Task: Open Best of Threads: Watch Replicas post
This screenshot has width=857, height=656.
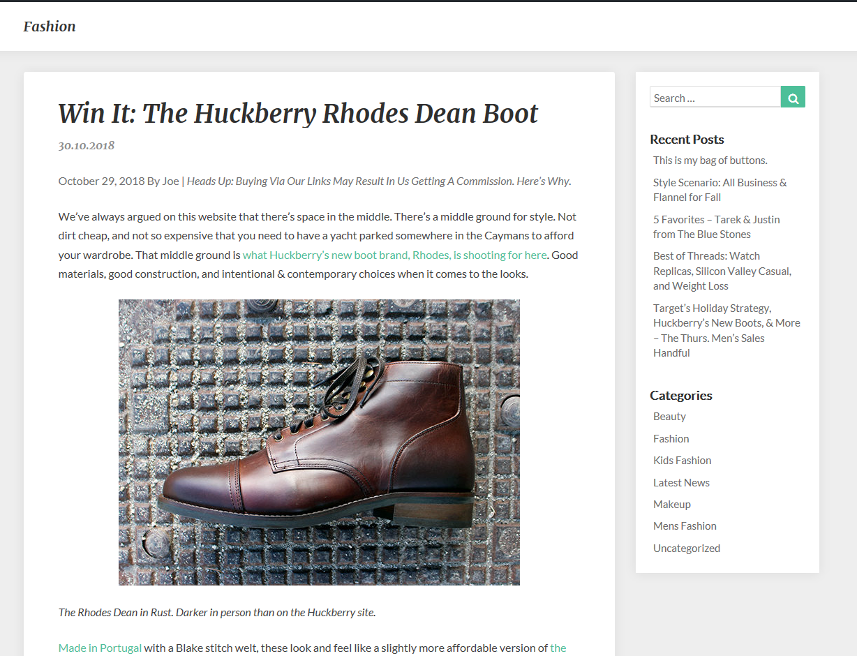Action: (x=722, y=271)
